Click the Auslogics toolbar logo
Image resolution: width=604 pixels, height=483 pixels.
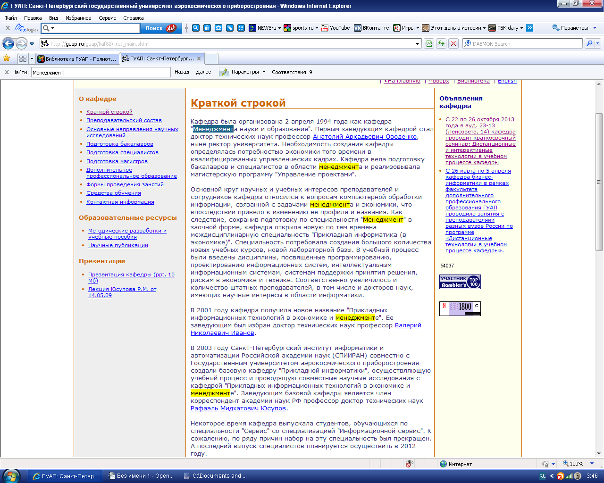[26, 28]
